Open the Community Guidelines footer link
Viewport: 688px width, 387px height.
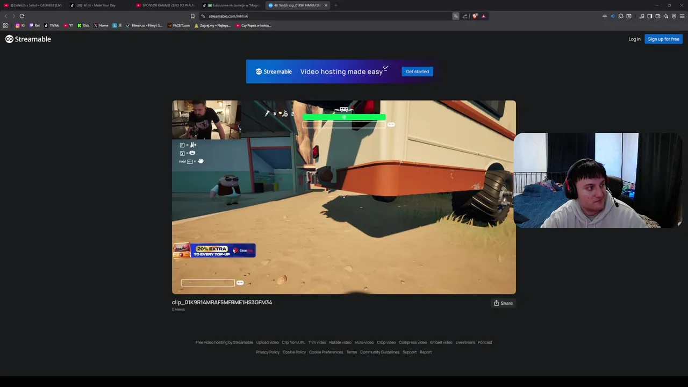[x=379, y=352]
